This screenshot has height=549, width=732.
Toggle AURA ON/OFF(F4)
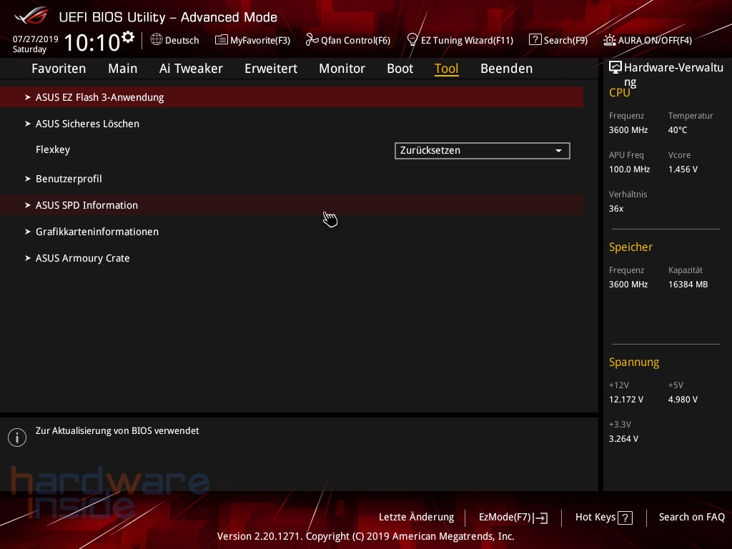655,41
